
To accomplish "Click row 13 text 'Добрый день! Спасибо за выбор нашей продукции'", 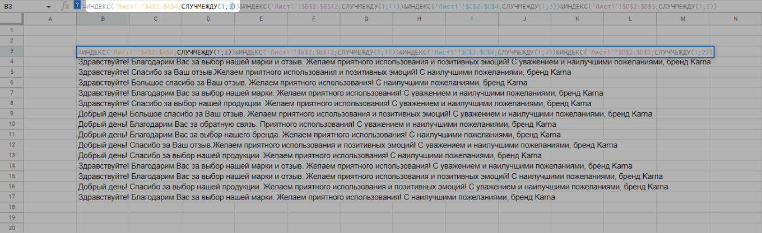I will coord(169,155).
